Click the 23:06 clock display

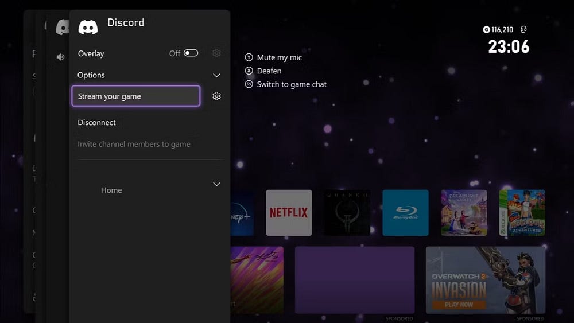pos(509,47)
